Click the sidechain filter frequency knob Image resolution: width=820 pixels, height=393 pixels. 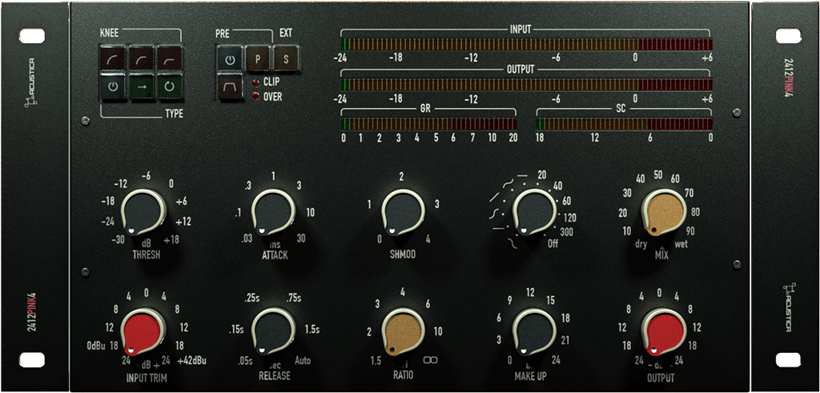pyautogui.click(x=534, y=213)
